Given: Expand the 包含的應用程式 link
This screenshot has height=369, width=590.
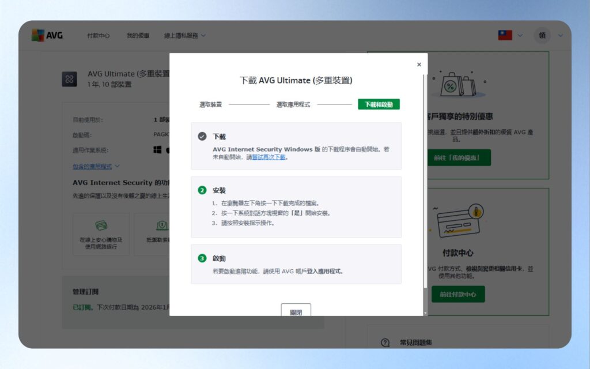Looking at the screenshot, I should (x=96, y=166).
